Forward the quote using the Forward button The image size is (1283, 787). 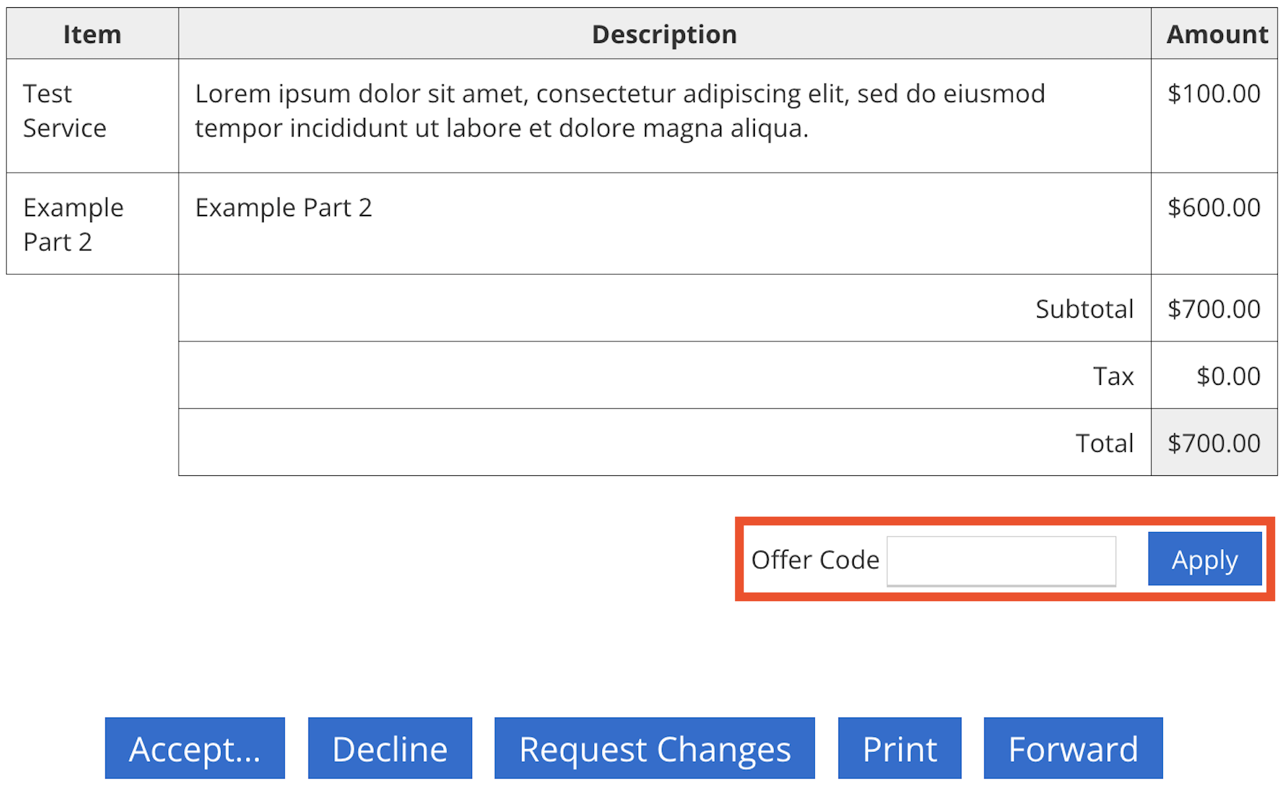point(1073,749)
